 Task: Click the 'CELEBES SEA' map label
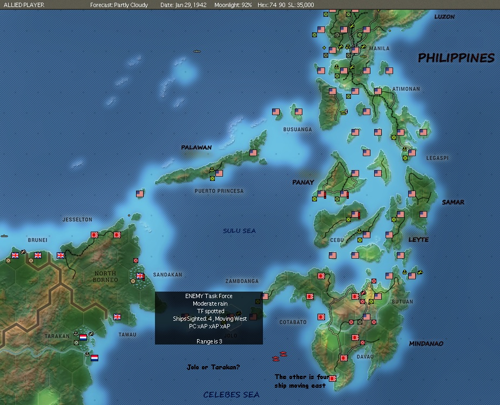point(231,395)
